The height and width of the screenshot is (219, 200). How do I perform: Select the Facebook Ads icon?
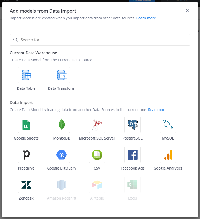(x=133, y=155)
